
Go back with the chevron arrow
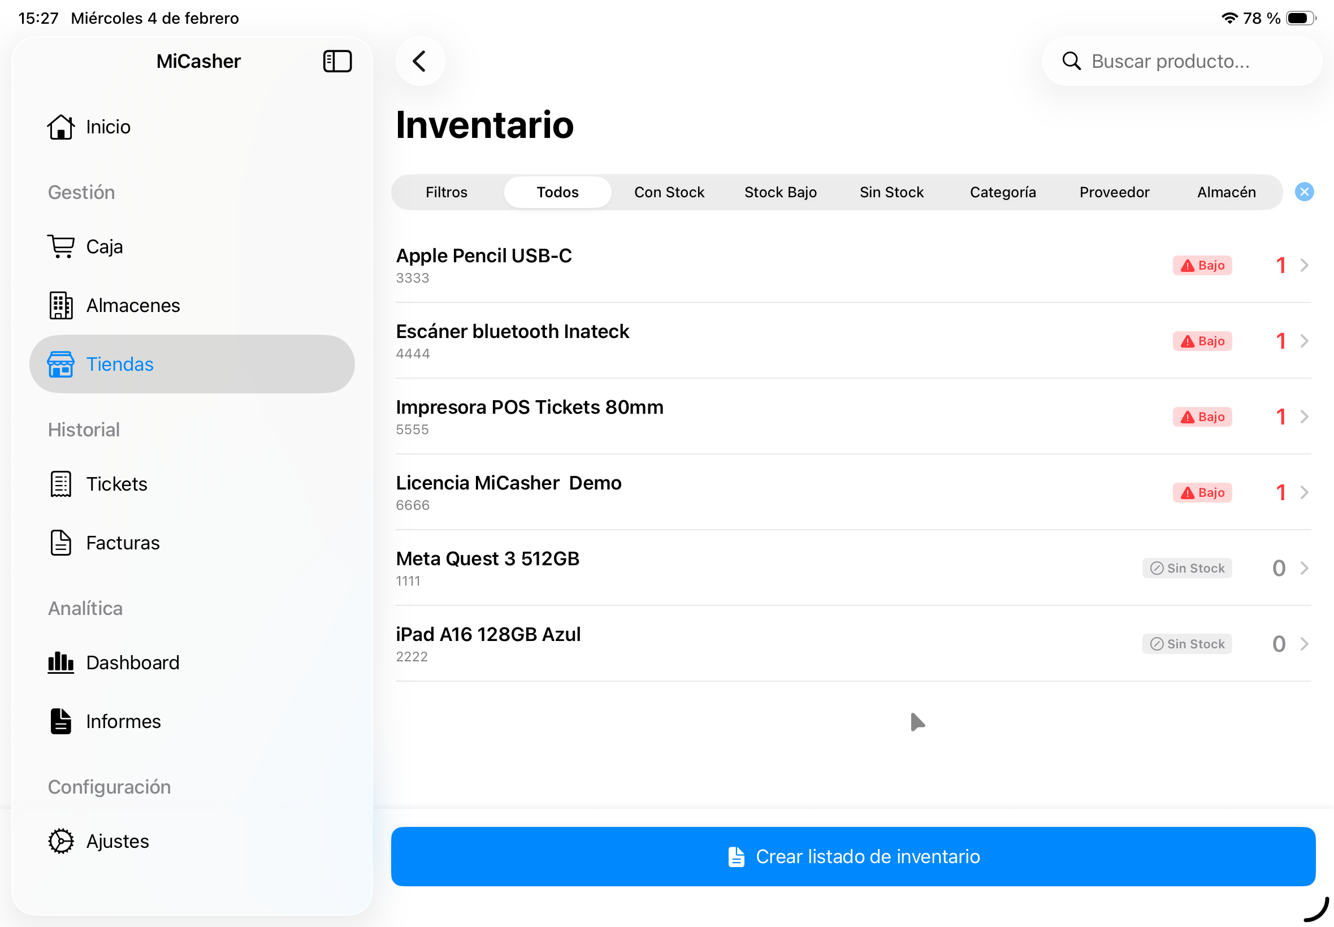(x=420, y=61)
